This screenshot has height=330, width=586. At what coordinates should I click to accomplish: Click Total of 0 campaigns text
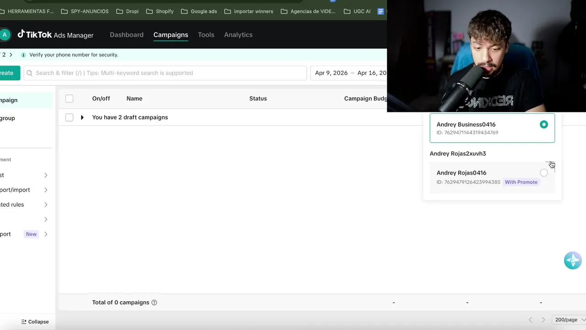click(120, 302)
